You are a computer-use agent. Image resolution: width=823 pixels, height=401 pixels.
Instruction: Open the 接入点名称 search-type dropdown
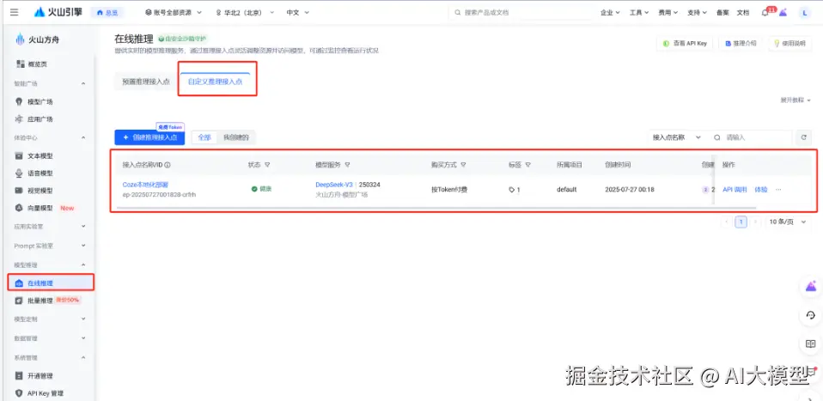tap(677, 137)
